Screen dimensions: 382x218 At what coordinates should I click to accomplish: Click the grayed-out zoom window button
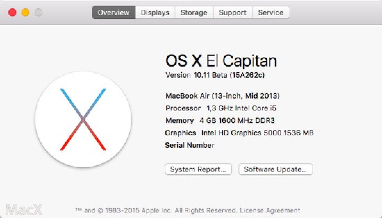[38, 13]
